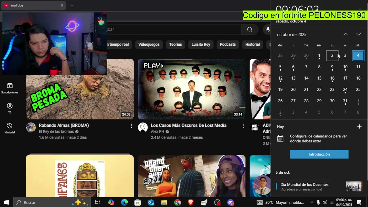
Task: Open Windows Start menu
Action: point(6,202)
